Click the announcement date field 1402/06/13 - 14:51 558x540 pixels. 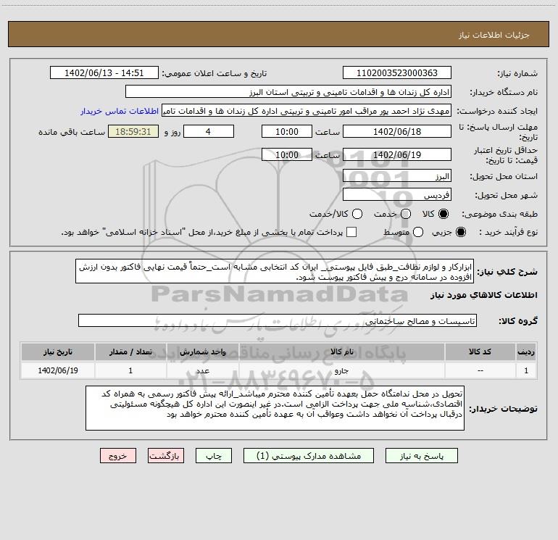pos(104,73)
